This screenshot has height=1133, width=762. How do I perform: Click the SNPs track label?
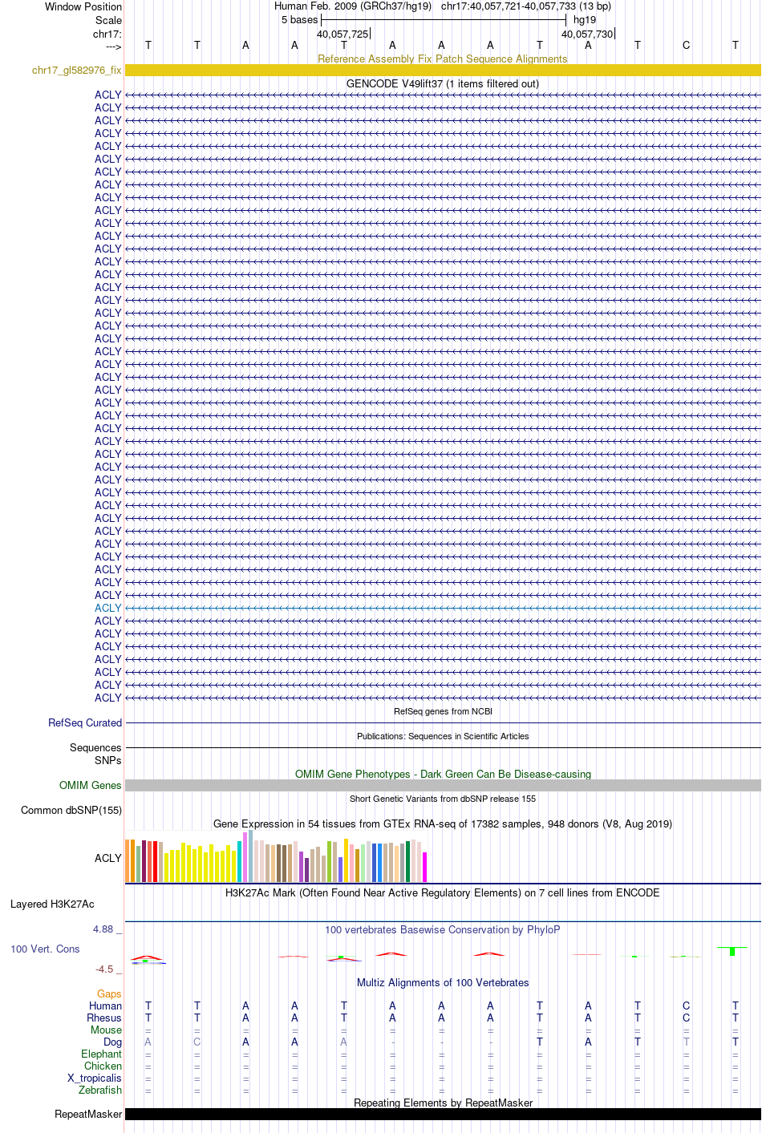(107, 760)
